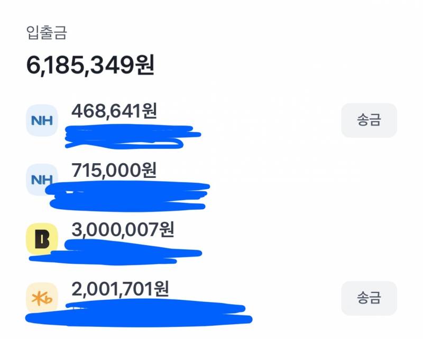Open the second NH account row
423x339 pixels.
(x=159, y=181)
